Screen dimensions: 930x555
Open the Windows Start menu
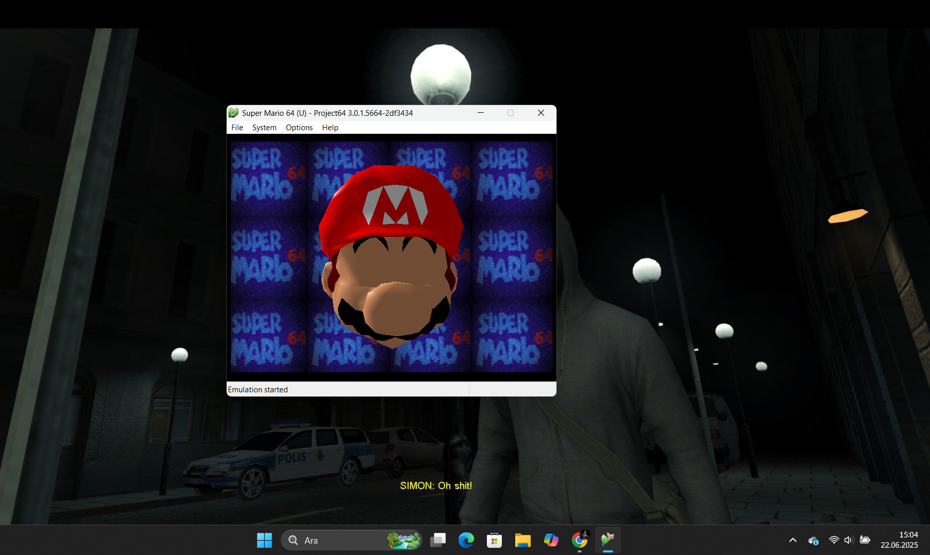(264, 540)
